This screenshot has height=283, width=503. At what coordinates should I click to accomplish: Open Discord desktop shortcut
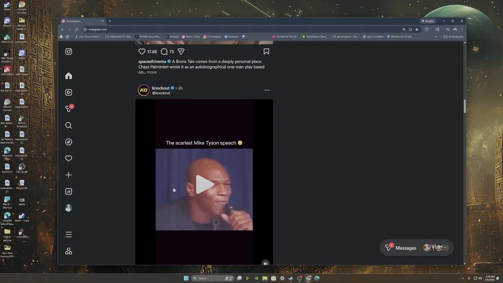click(7, 22)
